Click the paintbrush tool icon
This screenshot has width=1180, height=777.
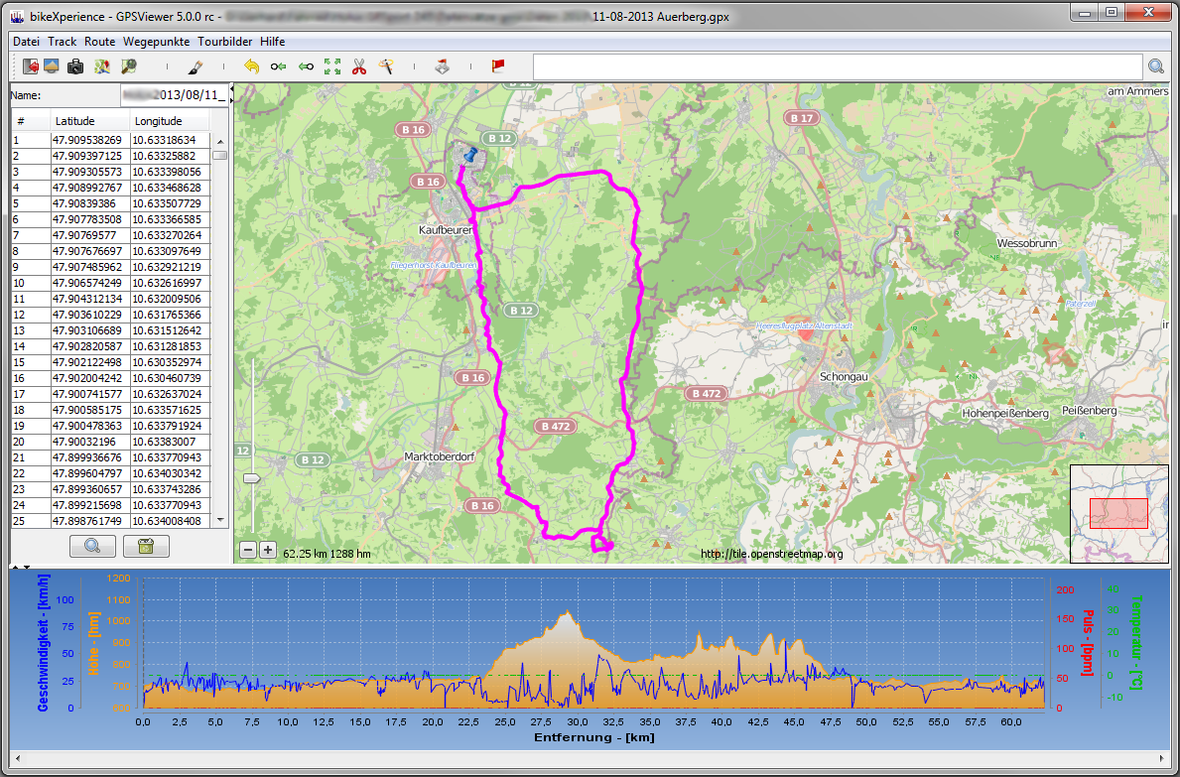click(196, 66)
